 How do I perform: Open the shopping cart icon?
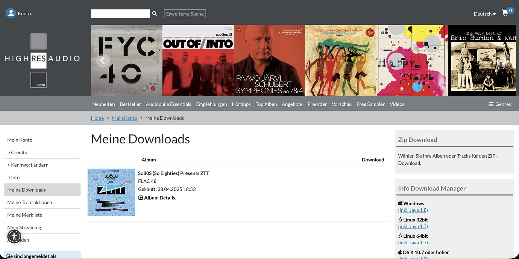pyautogui.click(x=505, y=13)
